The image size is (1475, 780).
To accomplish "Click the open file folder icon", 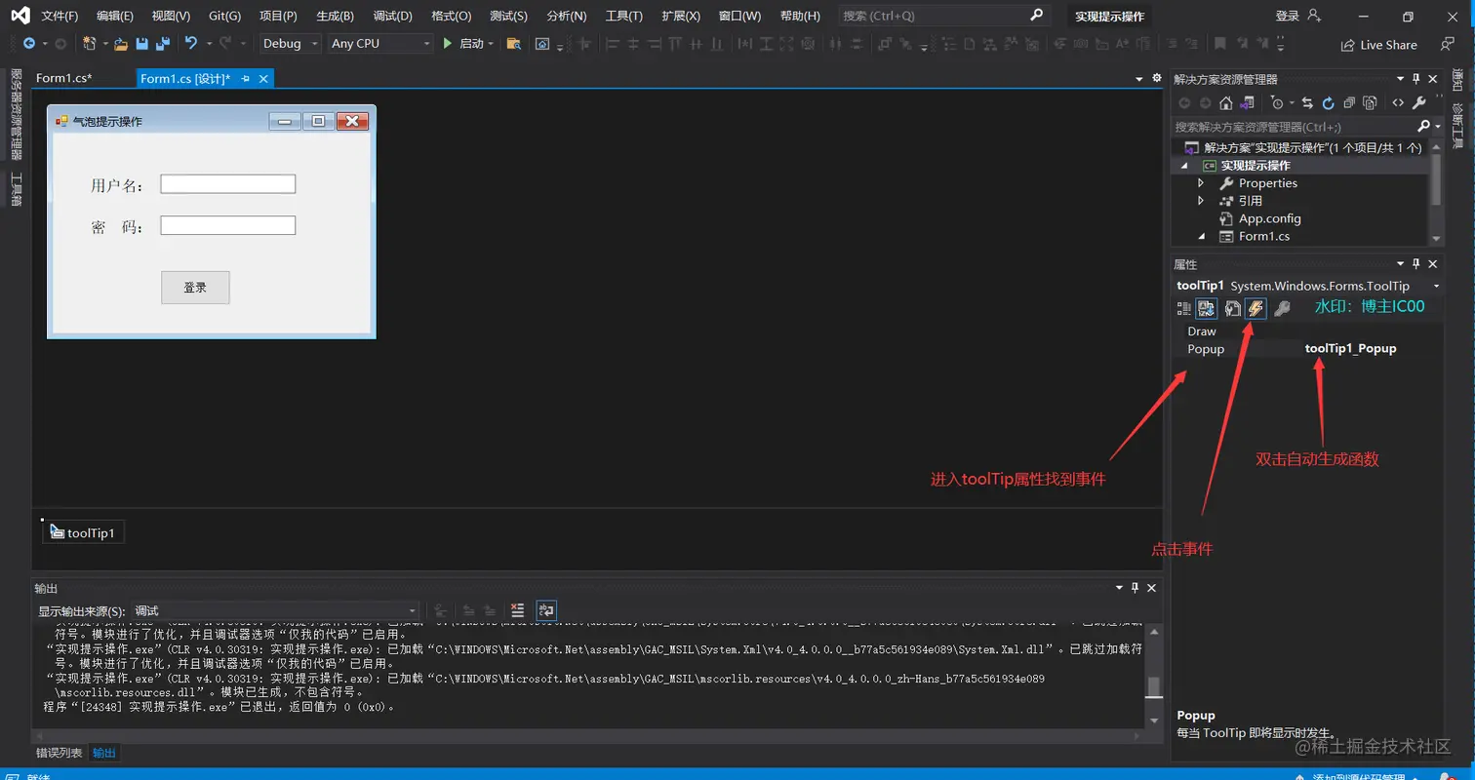I will pos(121,44).
